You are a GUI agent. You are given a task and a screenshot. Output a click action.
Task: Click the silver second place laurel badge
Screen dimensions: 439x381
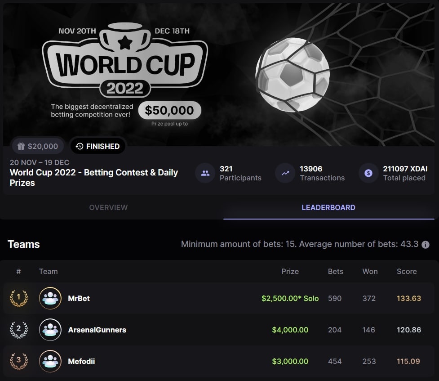coord(19,330)
